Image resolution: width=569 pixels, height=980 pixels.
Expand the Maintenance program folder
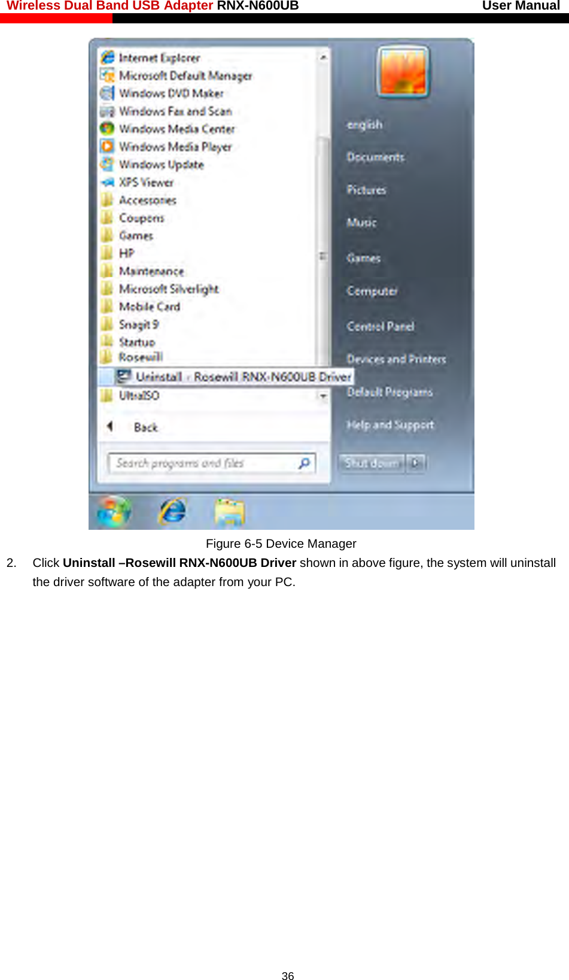click(151, 271)
